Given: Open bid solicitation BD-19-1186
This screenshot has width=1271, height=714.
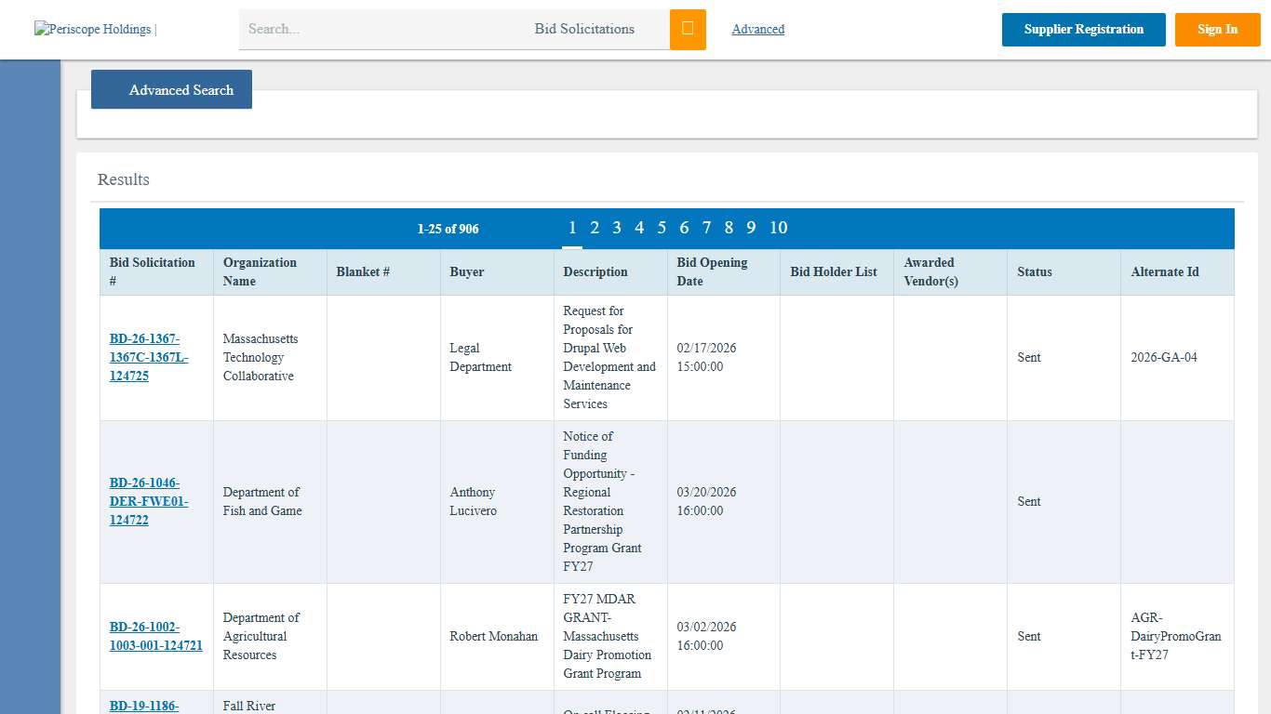Looking at the screenshot, I should coord(143,705).
